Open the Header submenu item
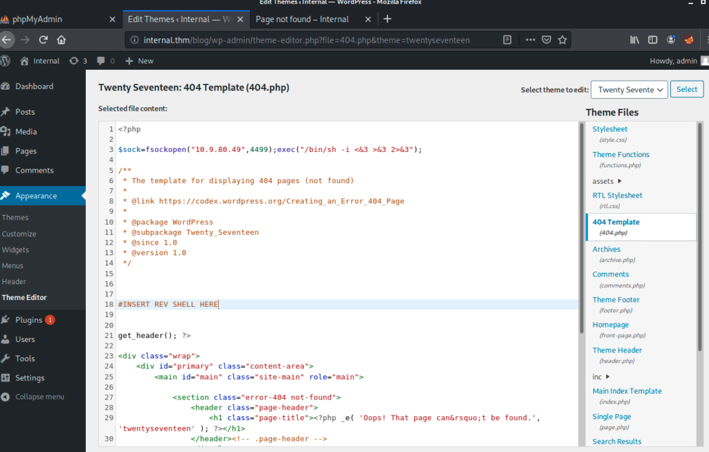This screenshot has width=709, height=452. (x=14, y=281)
